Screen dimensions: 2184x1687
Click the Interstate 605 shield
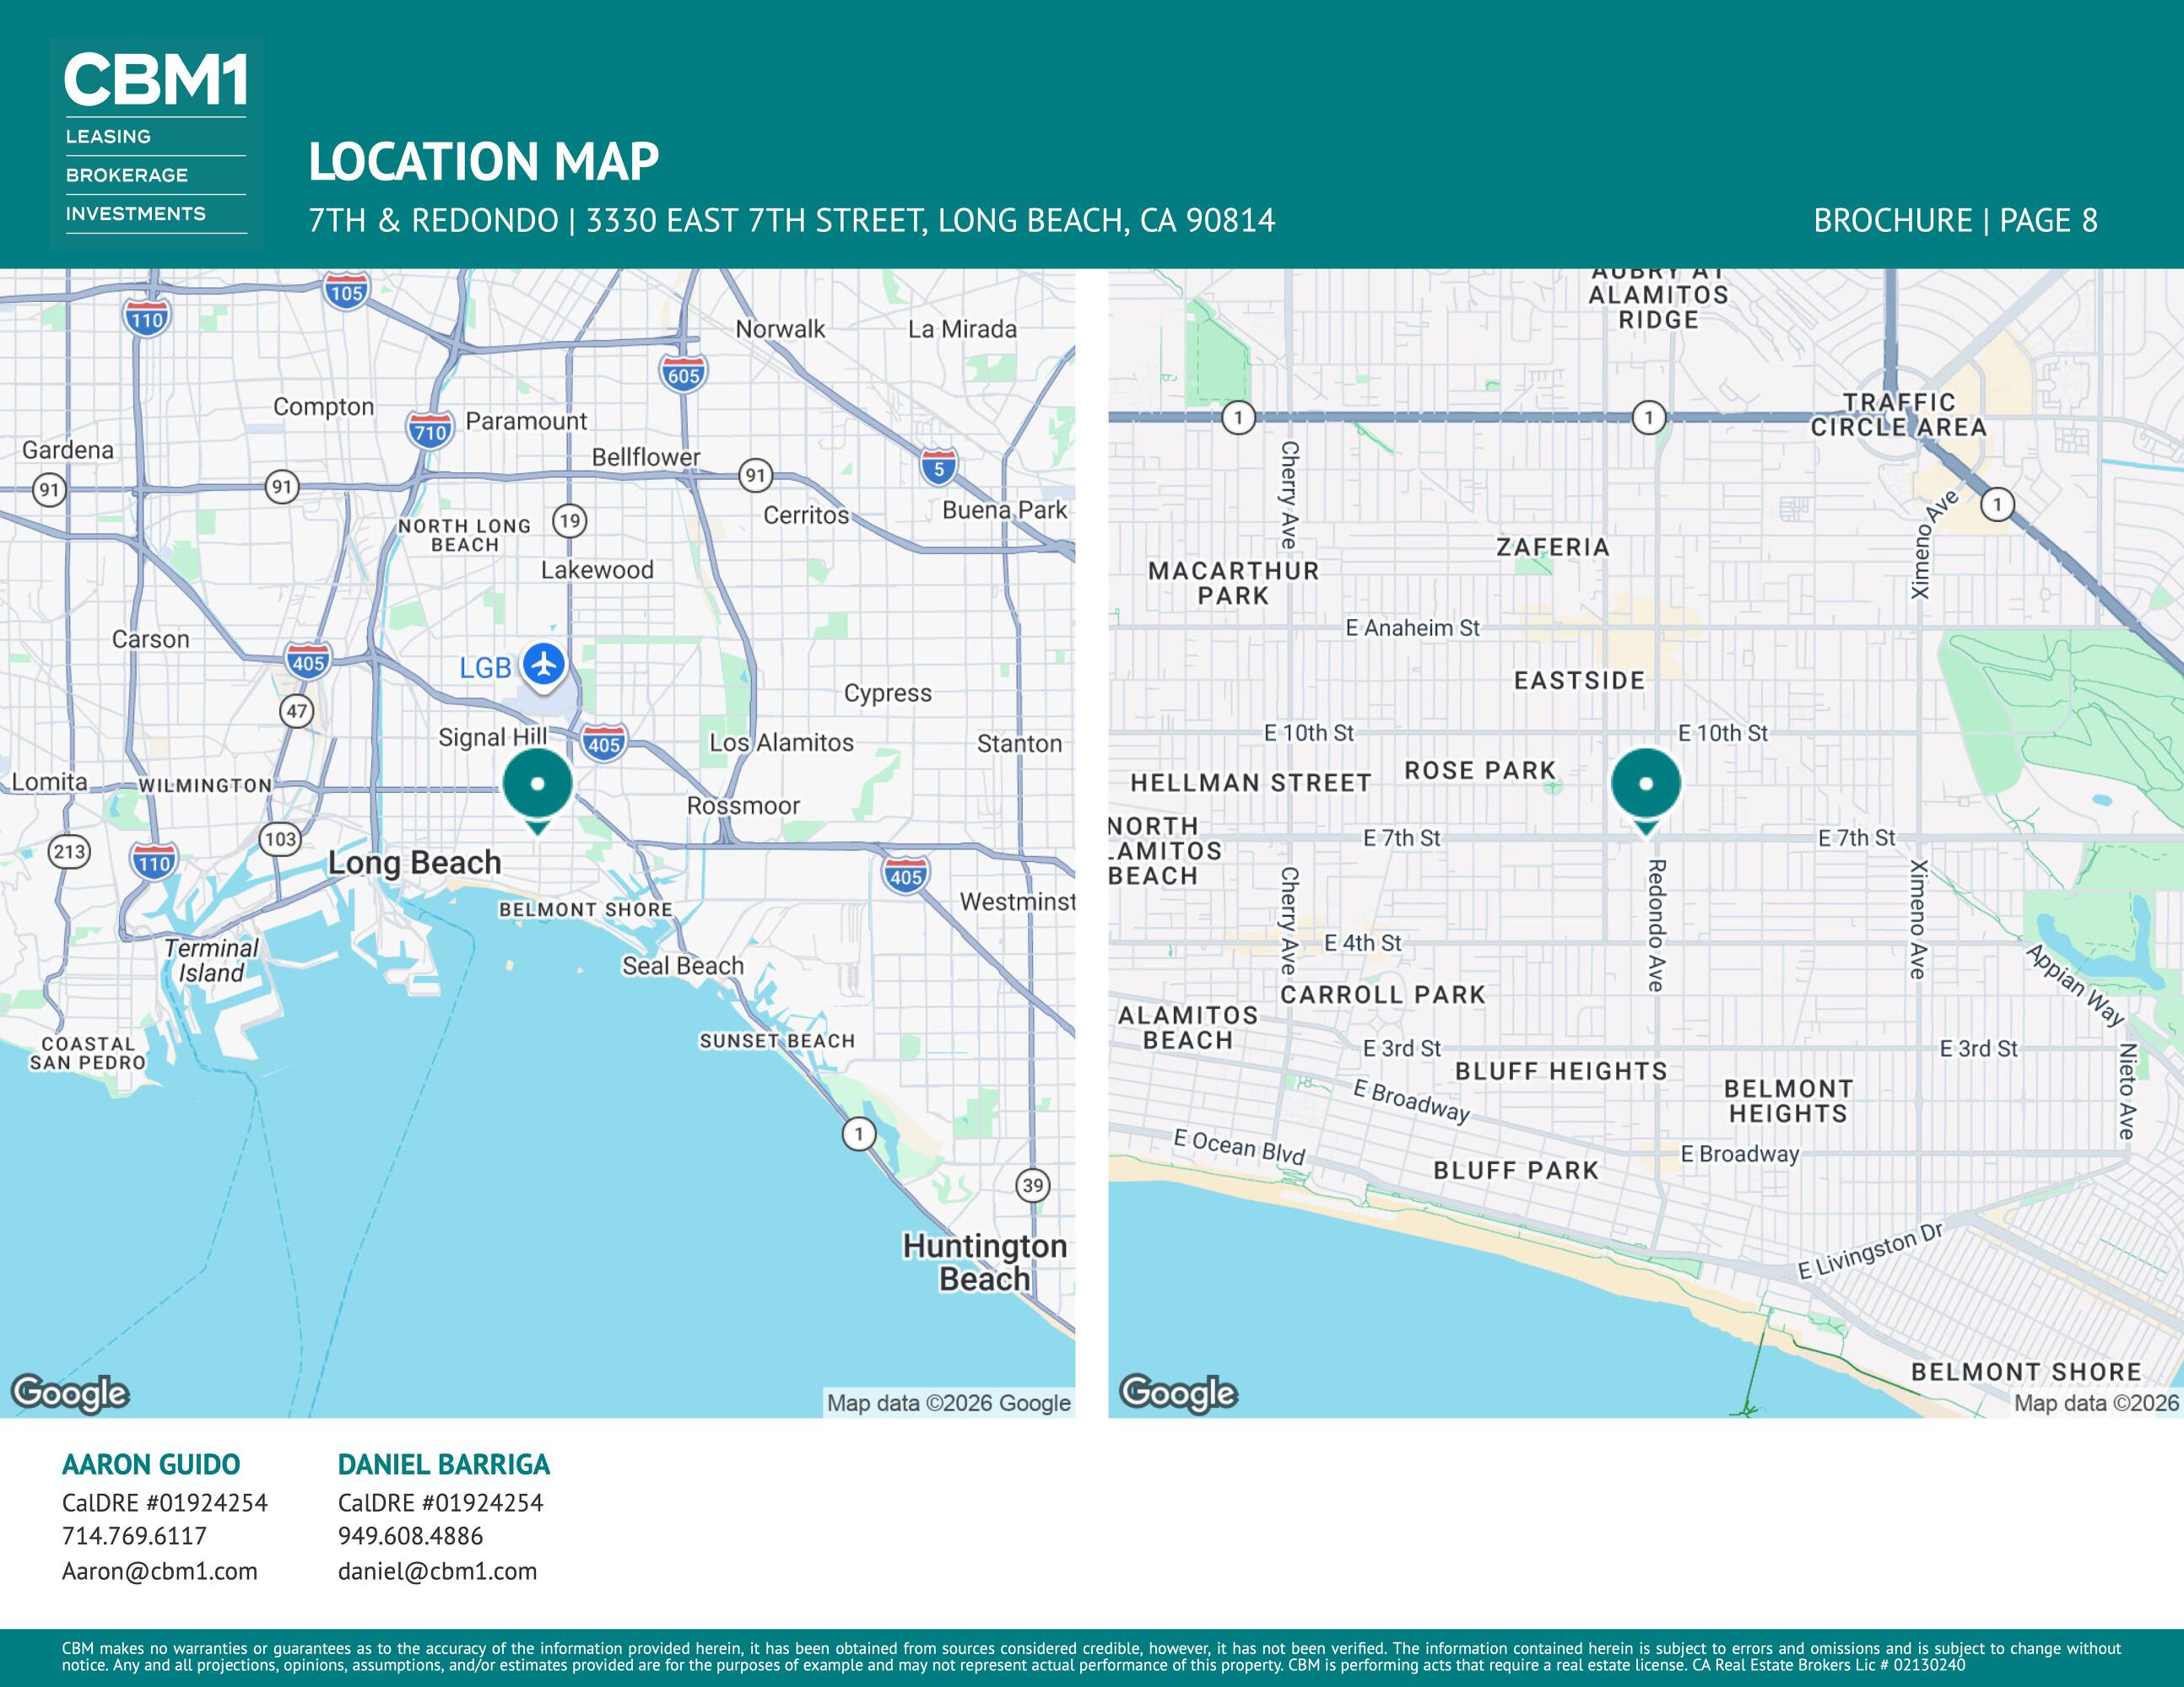683,375
